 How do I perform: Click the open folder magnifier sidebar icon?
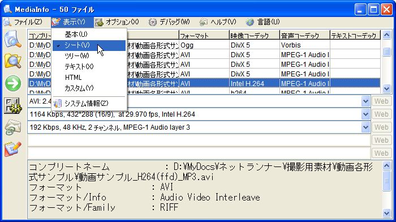tap(12, 61)
